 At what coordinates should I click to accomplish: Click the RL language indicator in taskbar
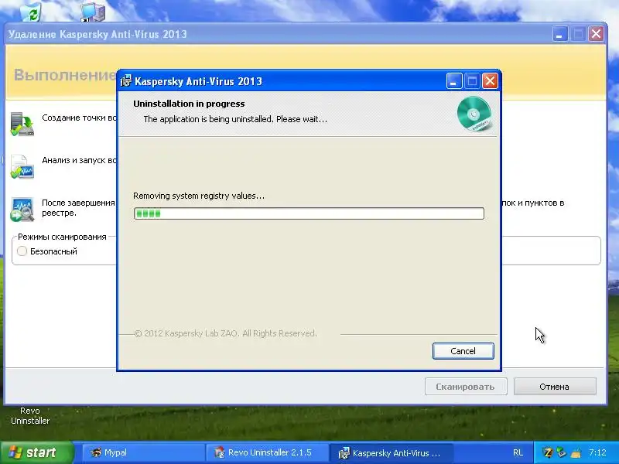coord(518,452)
